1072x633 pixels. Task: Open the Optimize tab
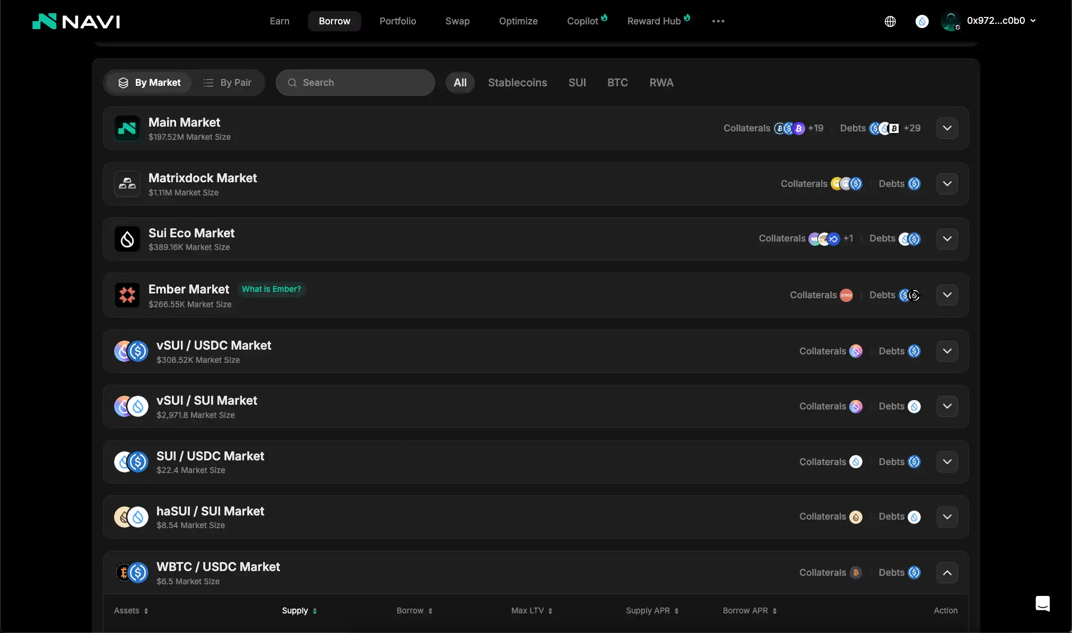pos(518,21)
